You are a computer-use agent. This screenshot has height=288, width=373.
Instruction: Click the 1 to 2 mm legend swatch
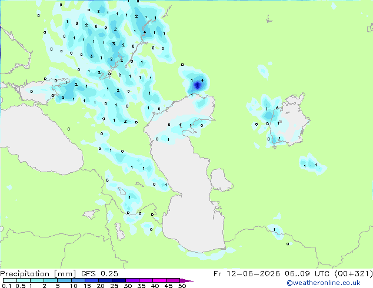(37, 280)
